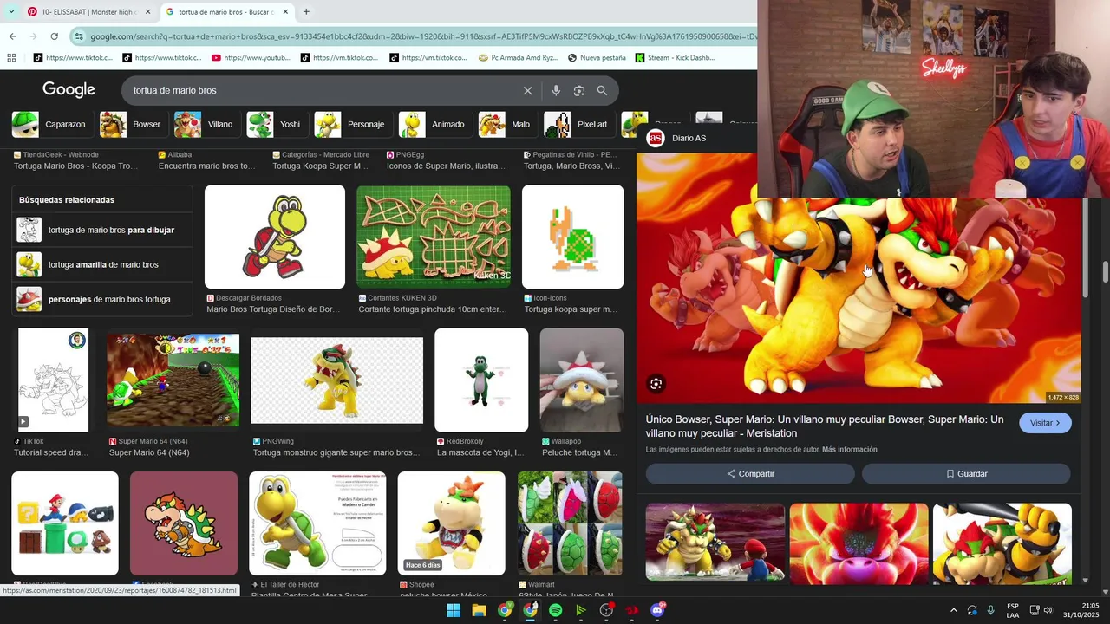
Task: Filter images by Villano chip
Action: pyautogui.click(x=205, y=124)
